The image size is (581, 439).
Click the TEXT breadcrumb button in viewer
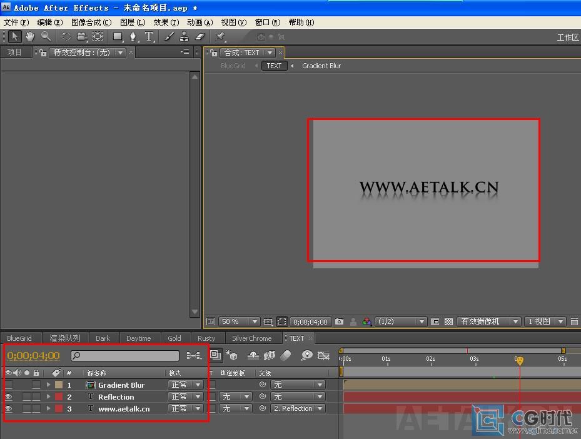pos(274,66)
